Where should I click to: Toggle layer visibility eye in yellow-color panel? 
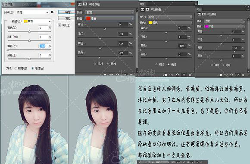184,74
